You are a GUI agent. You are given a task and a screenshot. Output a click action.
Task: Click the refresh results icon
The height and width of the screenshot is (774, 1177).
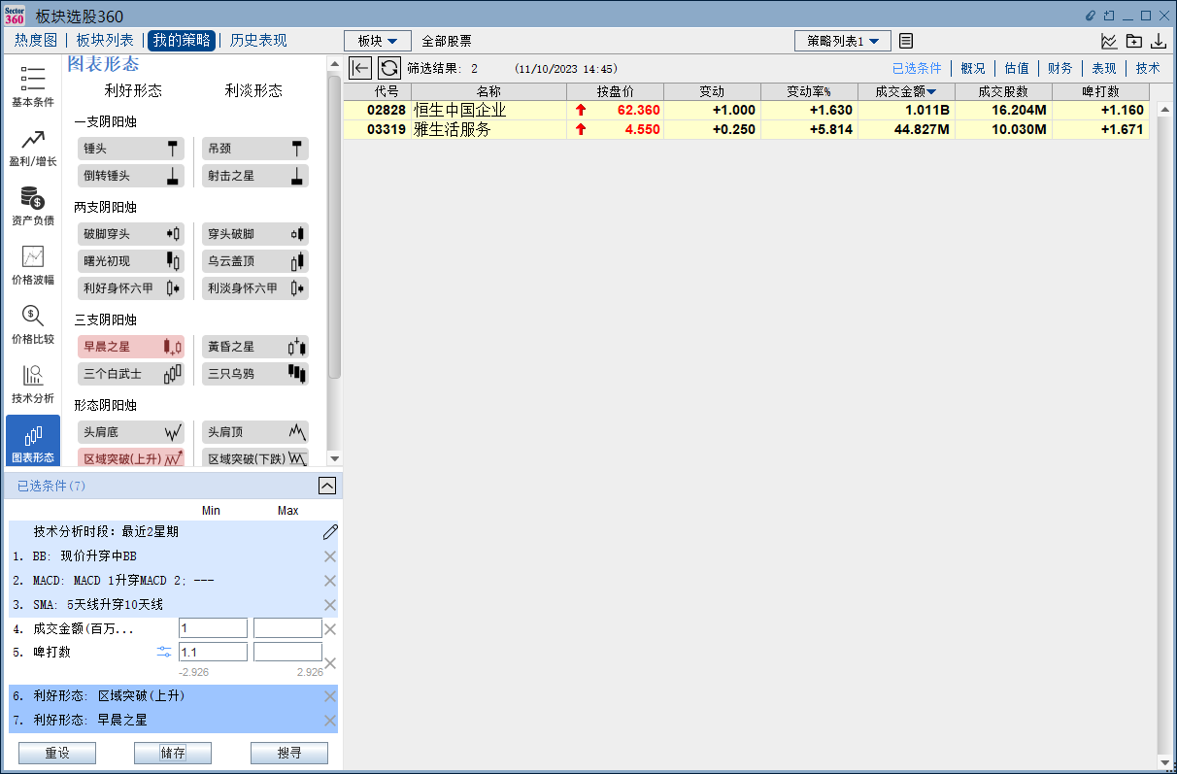click(x=389, y=68)
